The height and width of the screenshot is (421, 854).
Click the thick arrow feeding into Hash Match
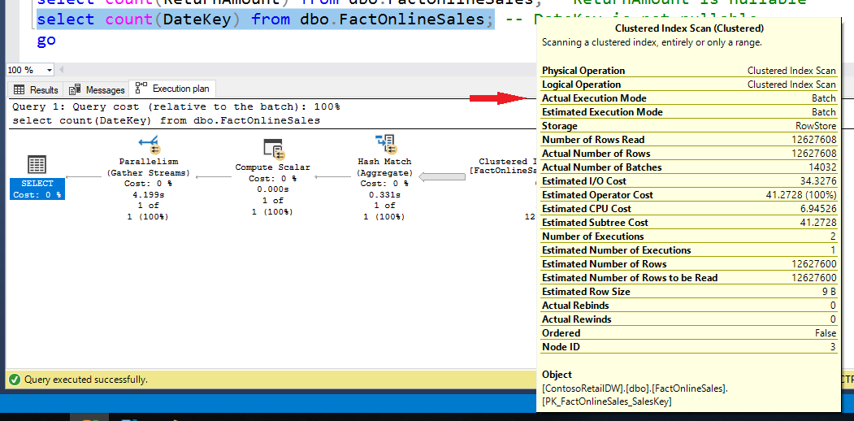[441, 176]
